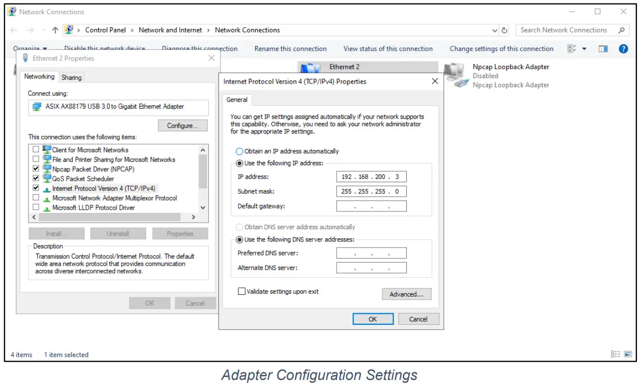Click Change settings of this connection

(x=502, y=49)
